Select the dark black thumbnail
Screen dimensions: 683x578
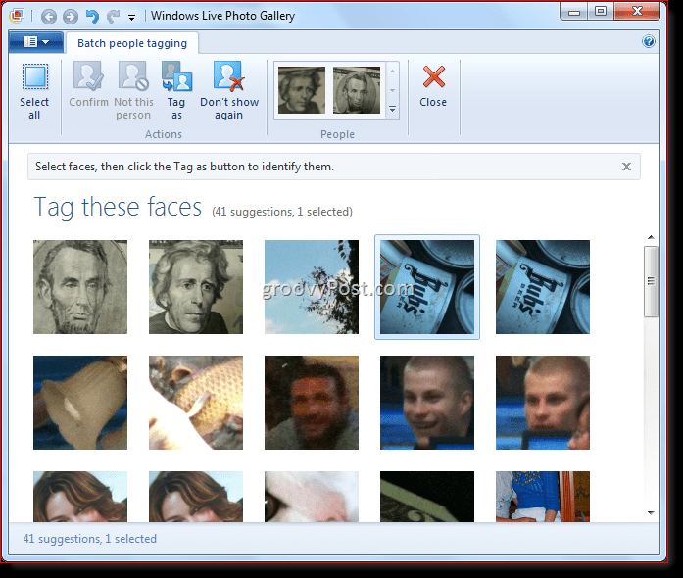point(427,497)
